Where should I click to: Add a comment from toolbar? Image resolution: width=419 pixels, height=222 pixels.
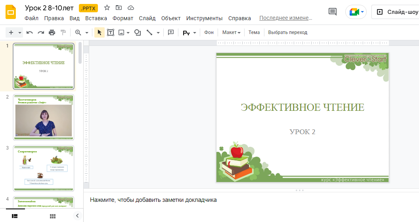pos(171,32)
